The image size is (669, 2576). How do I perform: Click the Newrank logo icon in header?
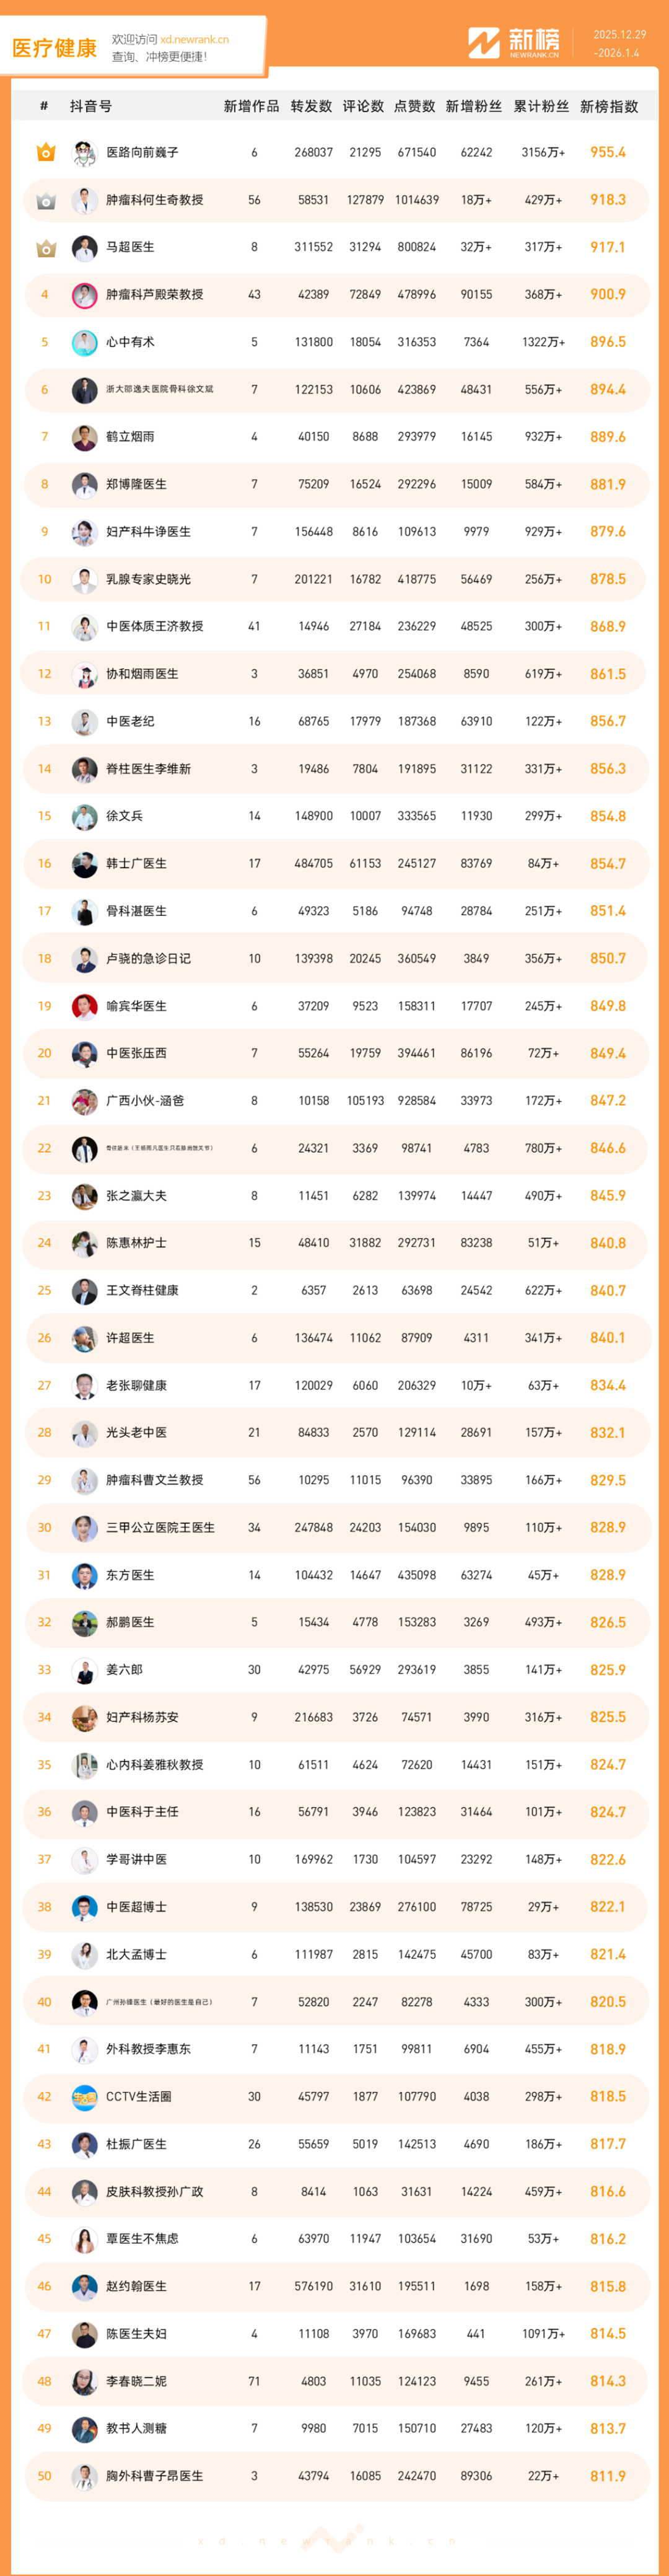[484, 42]
